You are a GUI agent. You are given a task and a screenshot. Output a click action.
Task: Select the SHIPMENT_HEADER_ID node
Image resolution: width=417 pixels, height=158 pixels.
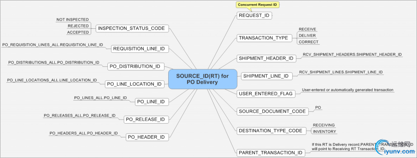266,58
